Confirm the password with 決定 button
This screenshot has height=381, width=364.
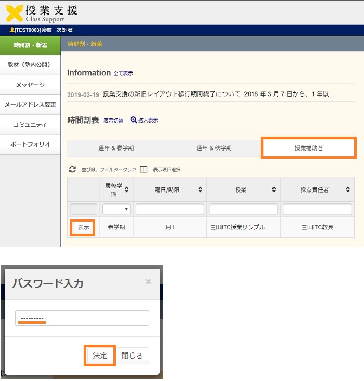pos(100,356)
